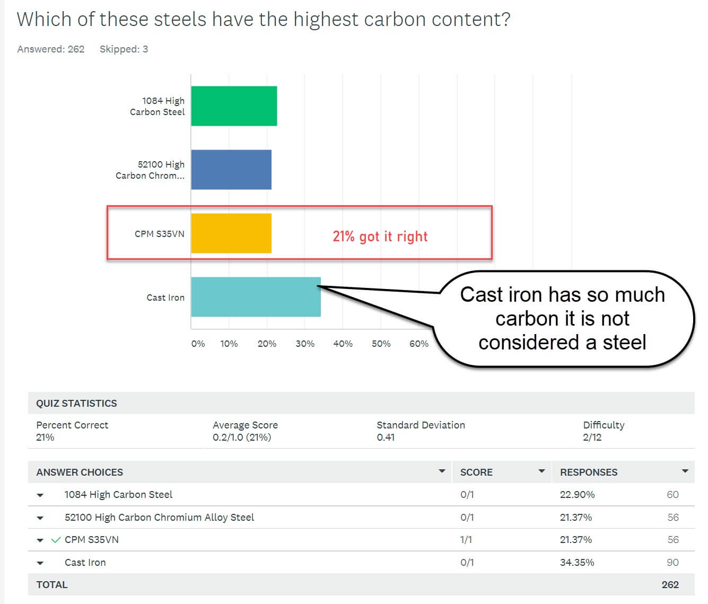The width and height of the screenshot is (708, 604).
Task: Click the blue 52100 chart bar
Action: coord(231,170)
